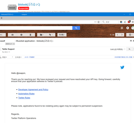Open the blolook(ぶろるっく) title link on the background page
Viewport: 134px width, 123px height.
click(x=29, y=5)
